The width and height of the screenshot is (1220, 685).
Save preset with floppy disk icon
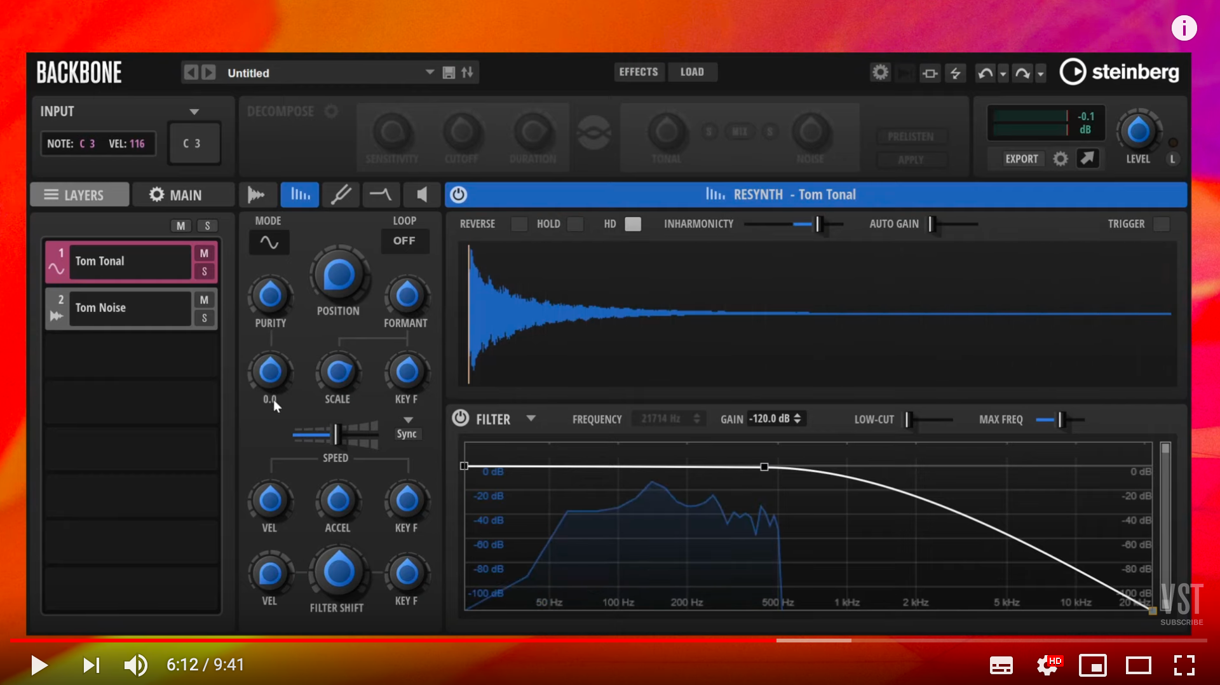coord(449,72)
